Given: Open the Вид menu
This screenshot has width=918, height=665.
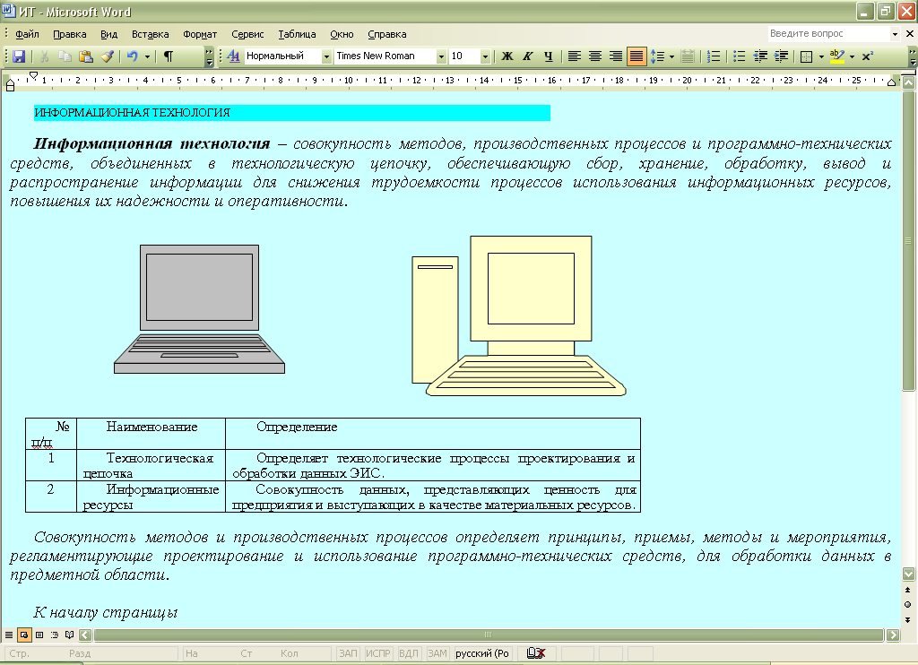Looking at the screenshot, I should [108, 34].
